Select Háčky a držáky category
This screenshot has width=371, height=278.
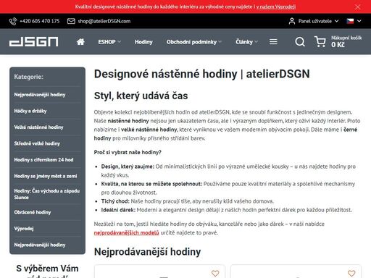[x=30, y=111]
